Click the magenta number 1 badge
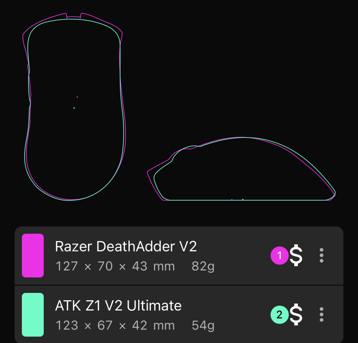 coord(280,256)
